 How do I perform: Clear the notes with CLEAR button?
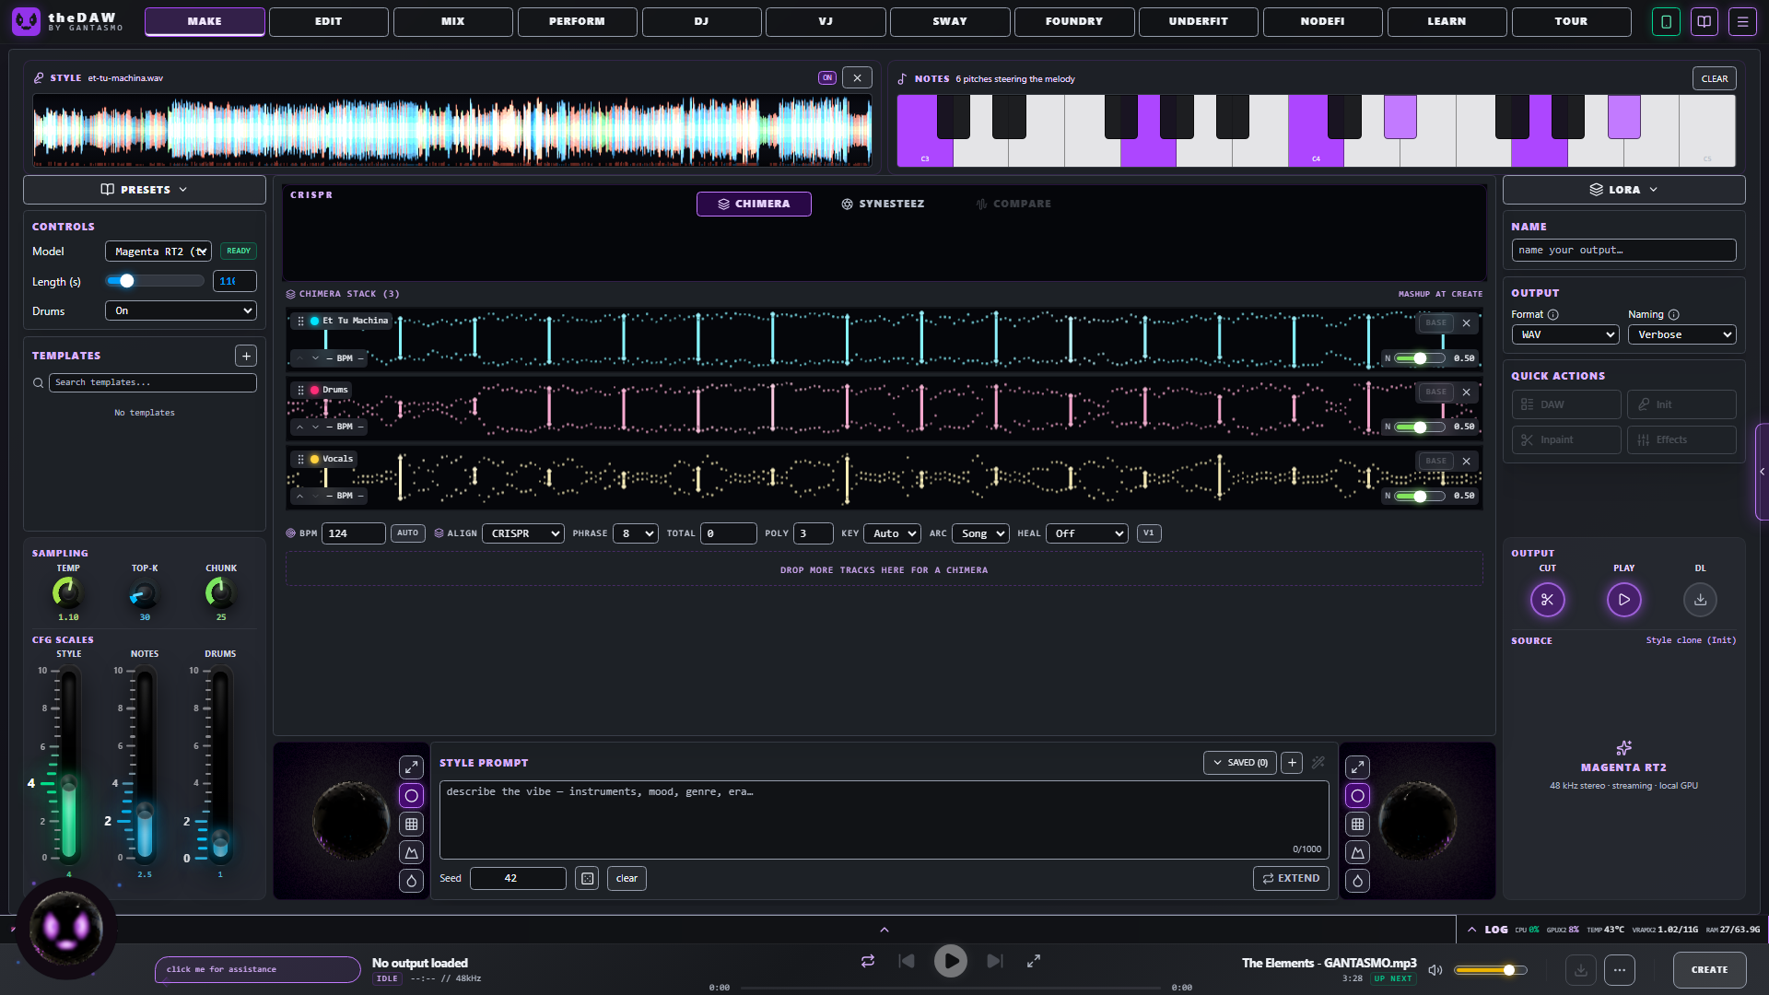click(x=1715, y=78)
